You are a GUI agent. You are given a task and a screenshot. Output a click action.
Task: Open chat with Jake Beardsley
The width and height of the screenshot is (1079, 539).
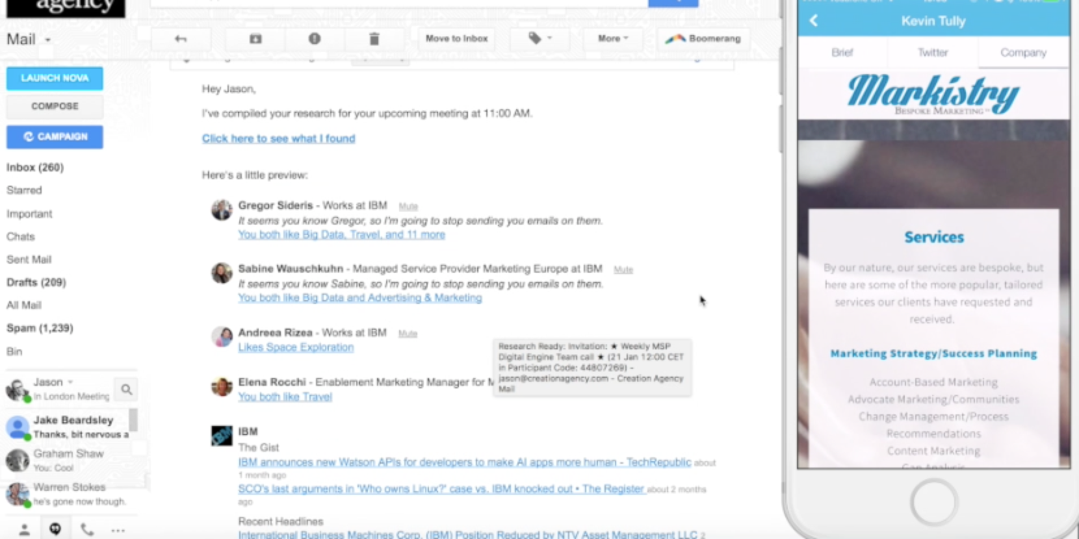click(68, 427)
